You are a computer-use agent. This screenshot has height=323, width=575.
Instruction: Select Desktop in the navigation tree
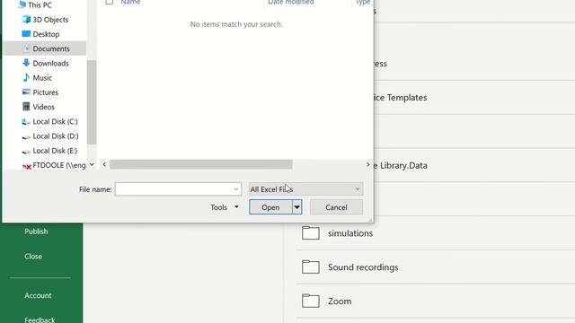46,34
